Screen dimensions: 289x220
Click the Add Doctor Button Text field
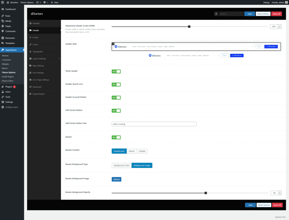pos(154,124)
